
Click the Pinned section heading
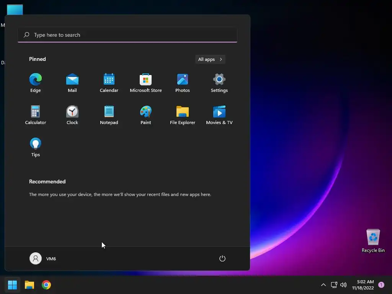pos(38,59)
